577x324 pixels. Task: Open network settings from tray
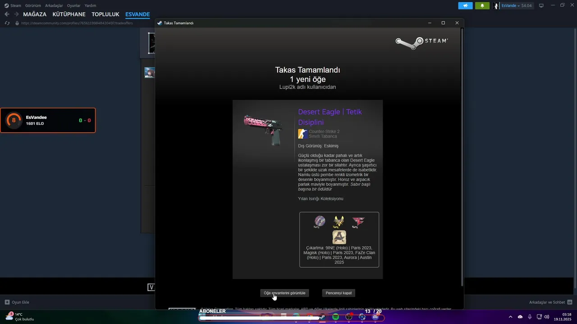point(540,317)
